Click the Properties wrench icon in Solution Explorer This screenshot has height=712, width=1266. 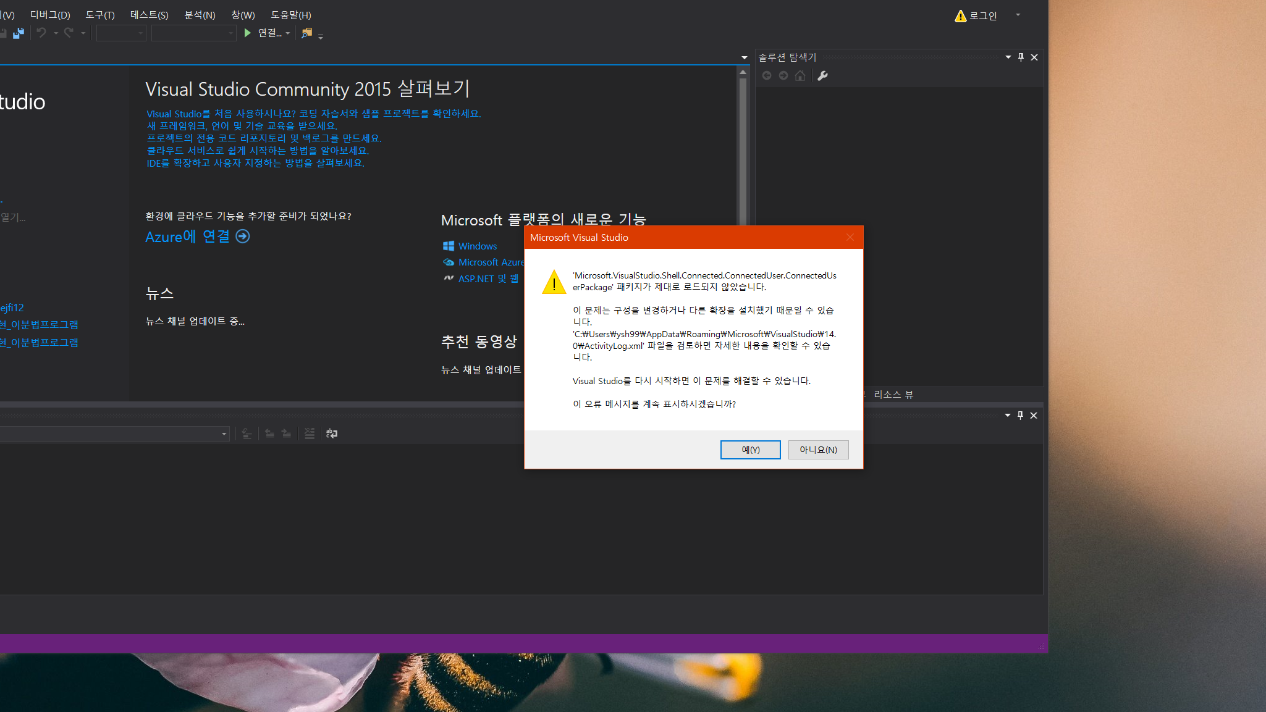coord(822,76)
